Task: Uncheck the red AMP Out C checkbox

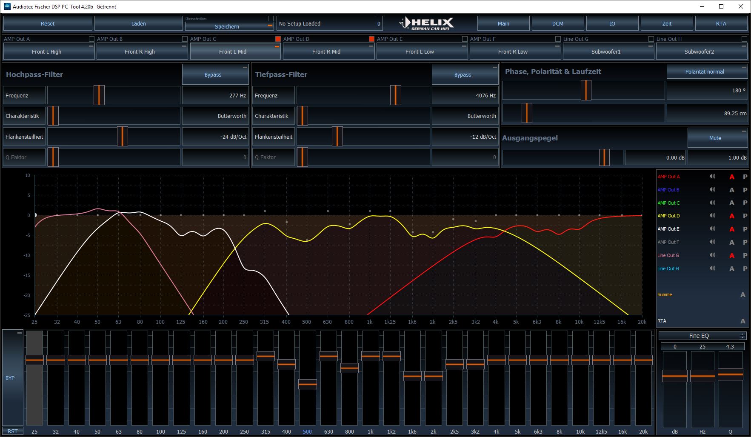Action: 278,39
